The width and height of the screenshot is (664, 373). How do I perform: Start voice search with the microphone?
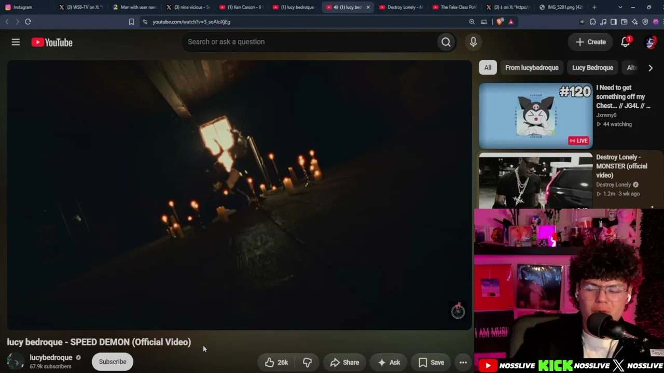[473, 42]
